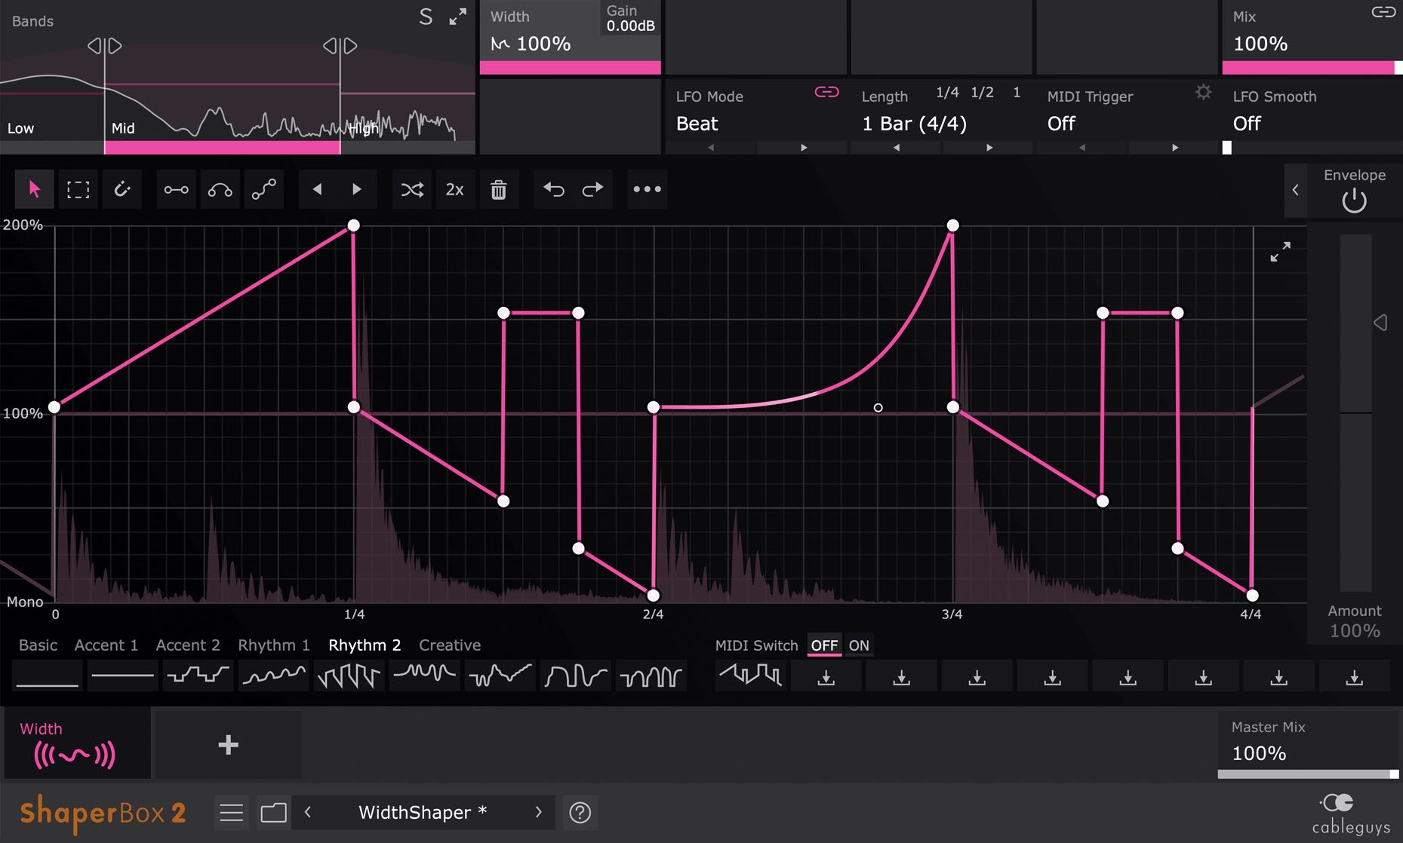Viewport: 1403px width, 843px height.
Task: Redo the wave edit
Action: tap(592, 189)
